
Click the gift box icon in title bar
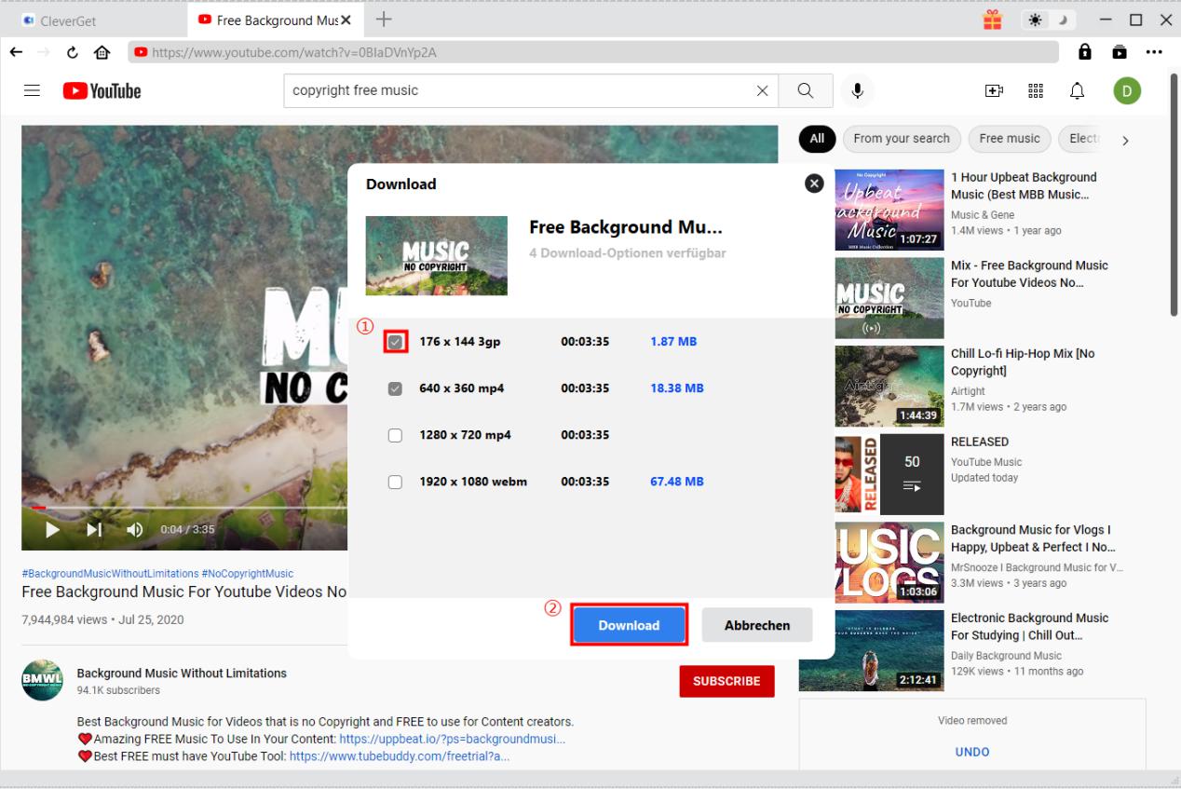click(x=993, y=20)
